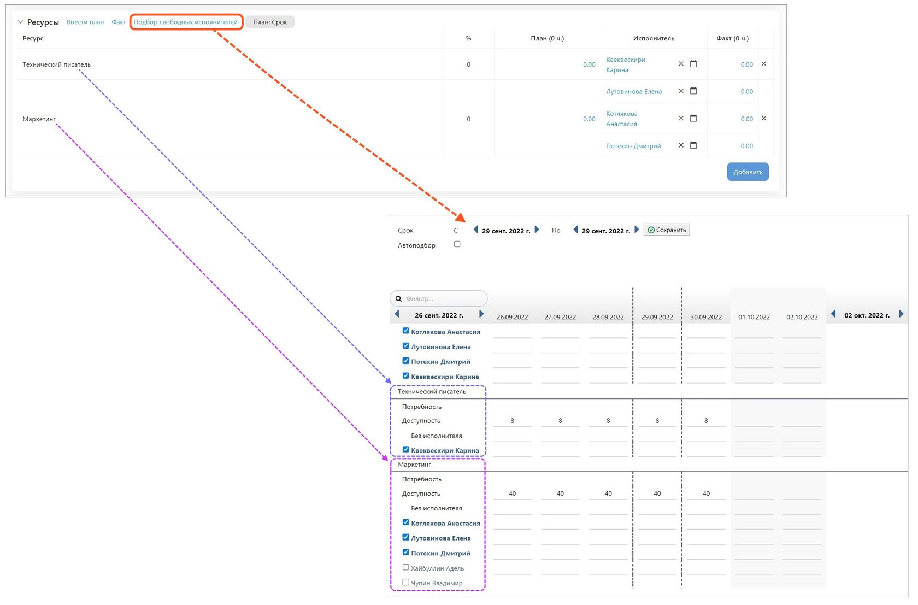Step start date С back one day

coord(475,230)
